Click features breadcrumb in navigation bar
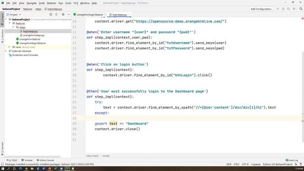 tap(28, 9)
